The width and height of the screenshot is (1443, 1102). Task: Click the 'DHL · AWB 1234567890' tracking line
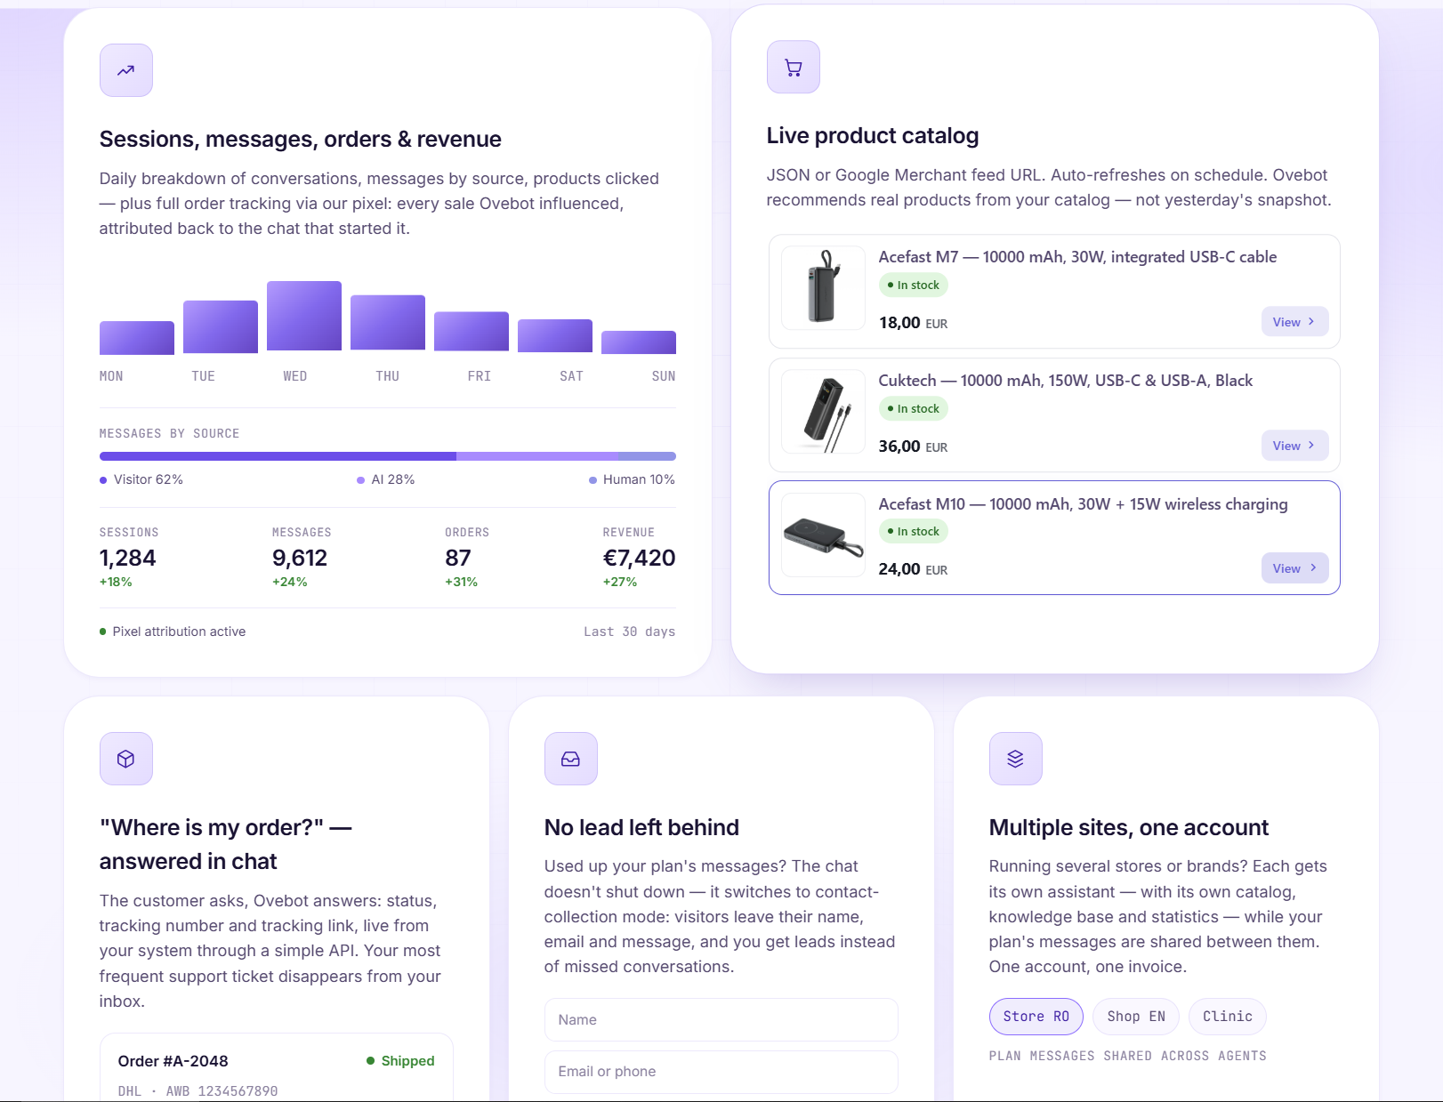(198, 1091)
